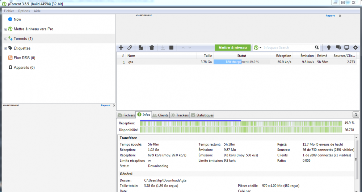Collapse the details pane with the chevron button
Viewport: 362px width, 192px height.
click(355, 115)
